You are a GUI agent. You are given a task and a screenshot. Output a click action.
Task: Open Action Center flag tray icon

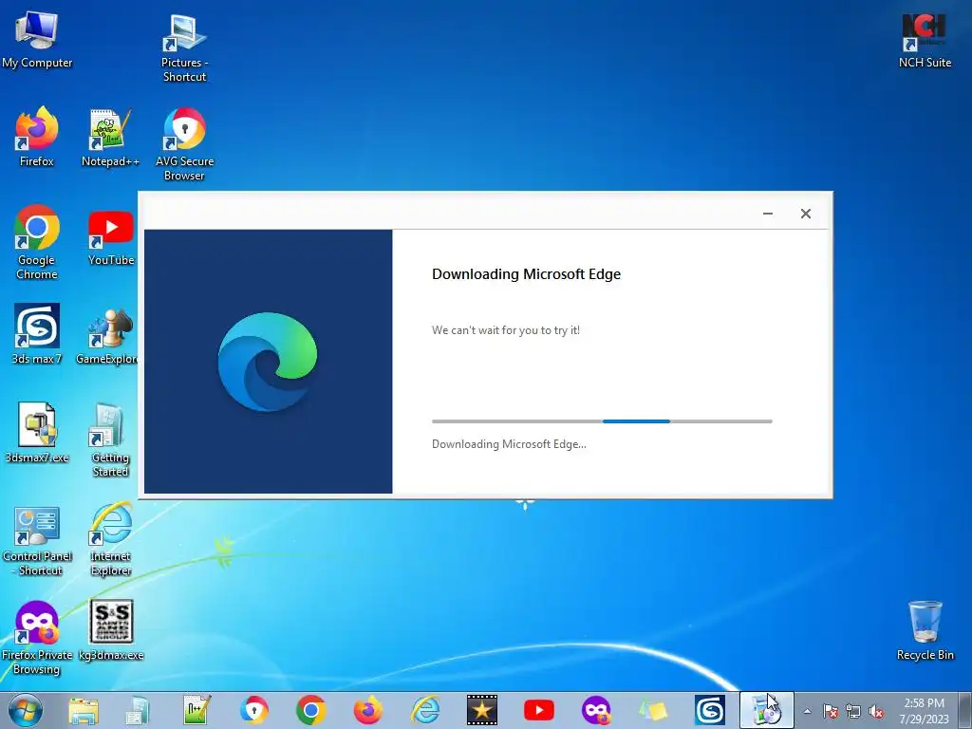(830, 711)
